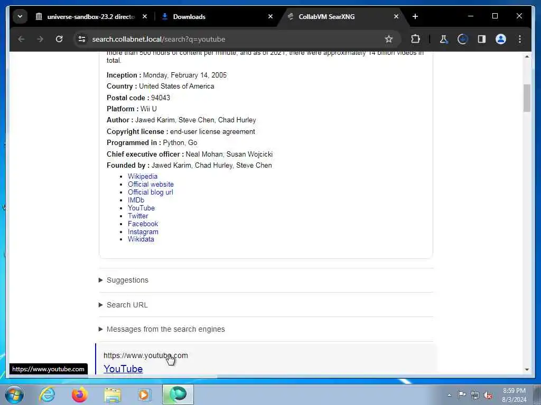This screenshot has width=541, height=405.
Task: Reload the current page
Action: pos(59,39)
